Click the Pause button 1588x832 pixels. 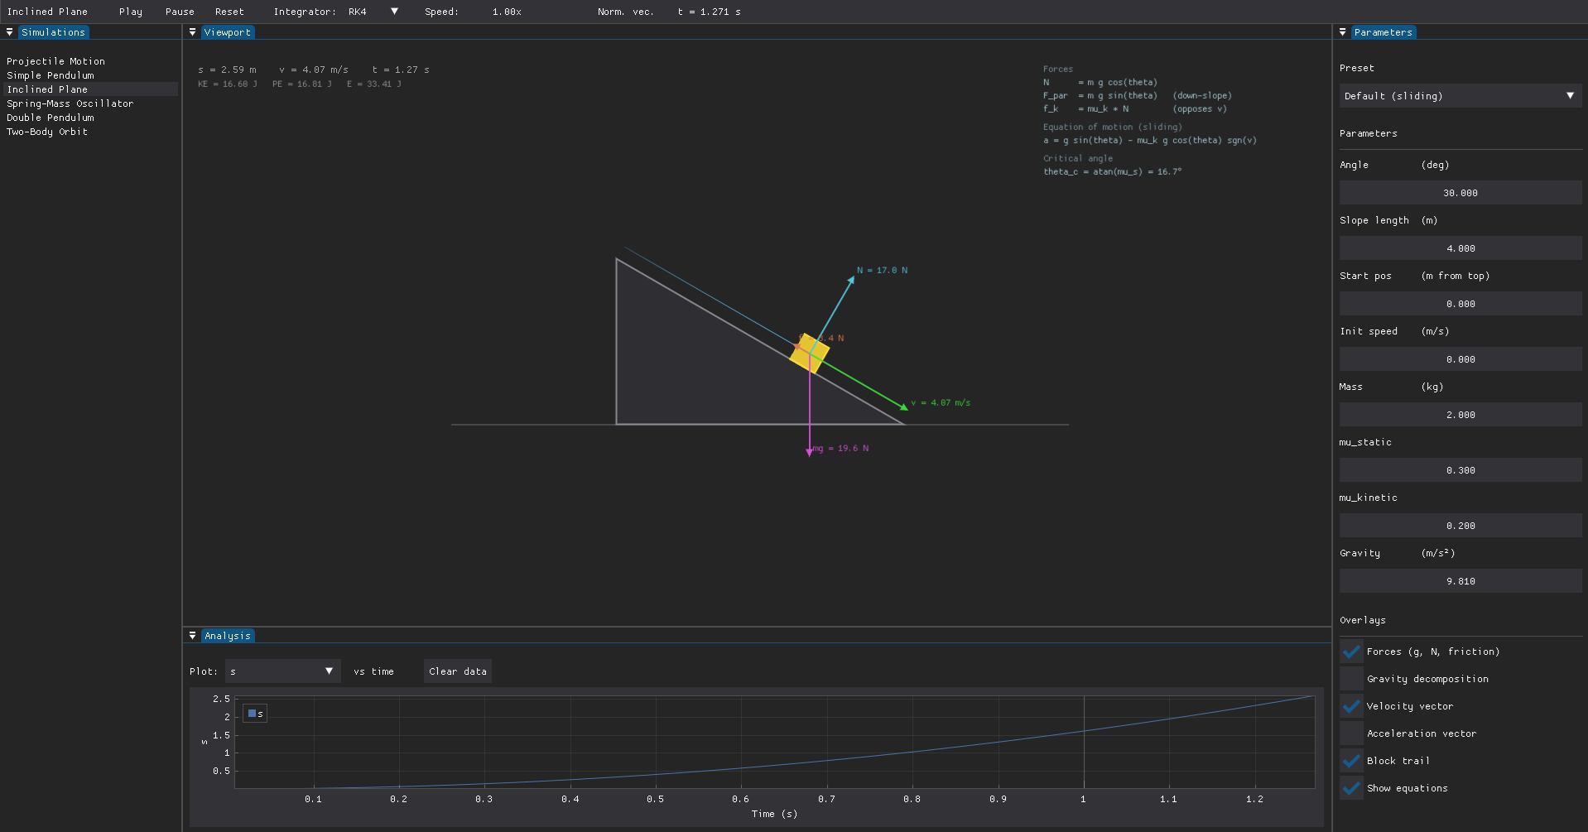coord(180,12)
